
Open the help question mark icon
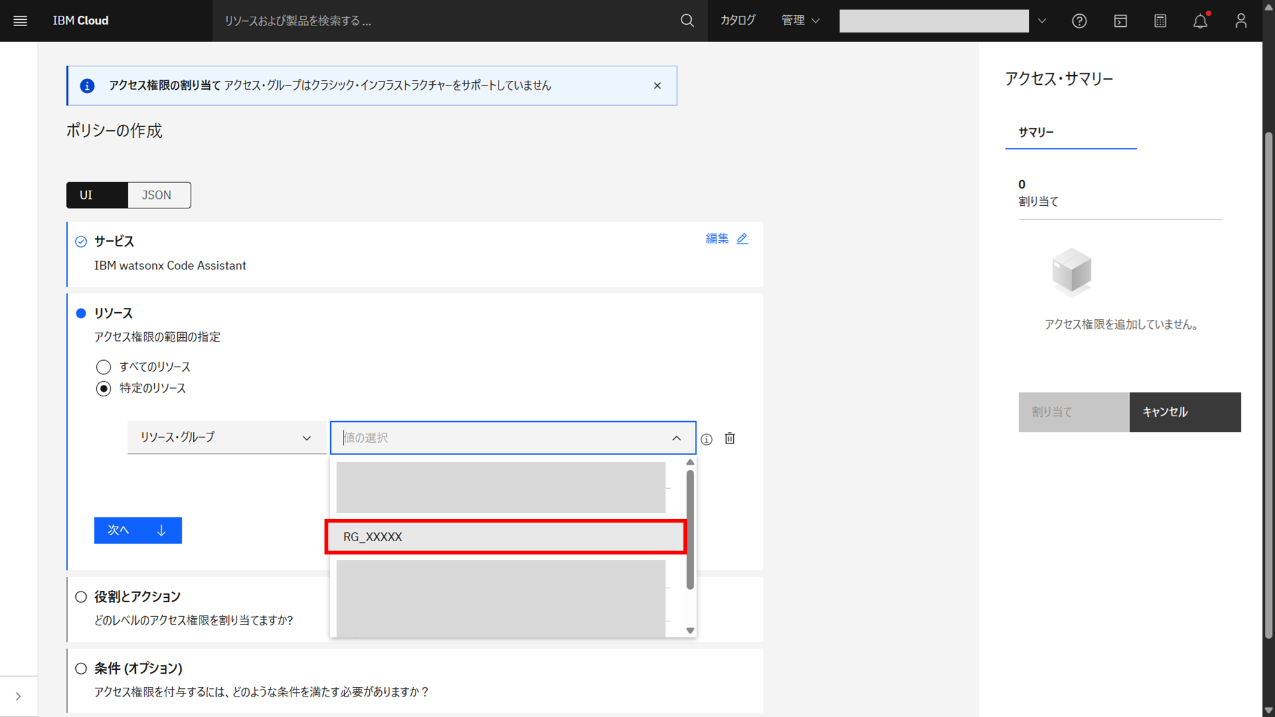tap(1079, 21)
